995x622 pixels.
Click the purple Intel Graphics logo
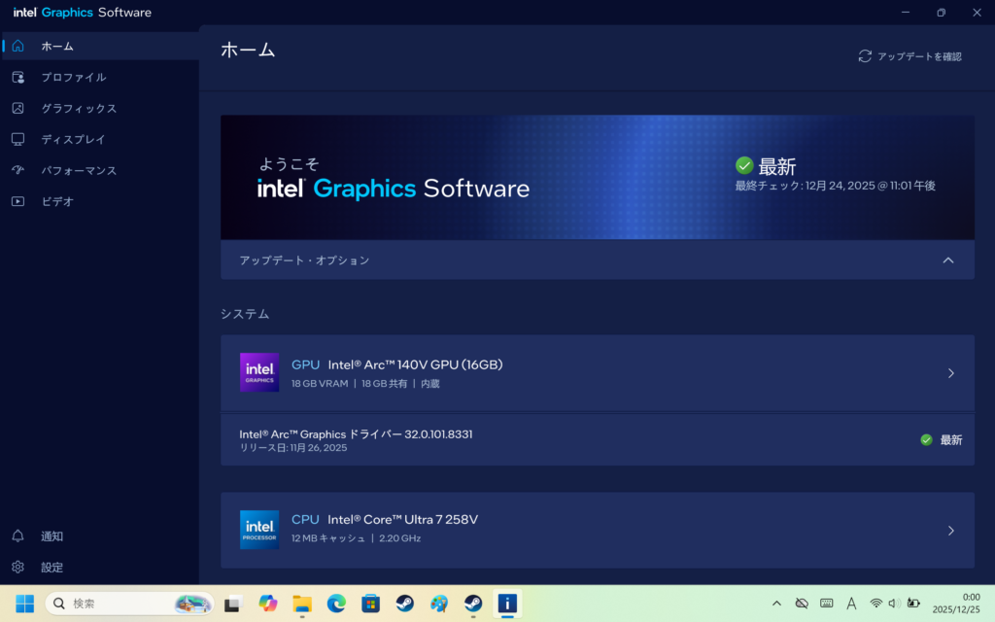[x=259, y=372]
